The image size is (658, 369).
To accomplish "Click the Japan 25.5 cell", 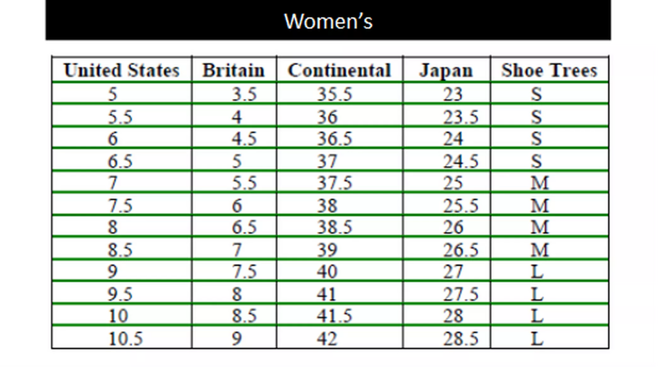I will 461,205.
